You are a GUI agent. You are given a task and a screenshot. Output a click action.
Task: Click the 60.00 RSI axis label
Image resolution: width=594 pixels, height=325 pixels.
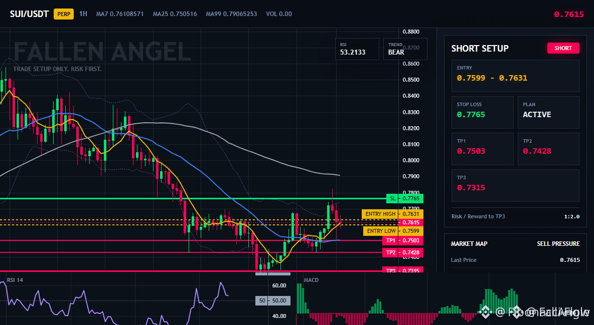279,285
